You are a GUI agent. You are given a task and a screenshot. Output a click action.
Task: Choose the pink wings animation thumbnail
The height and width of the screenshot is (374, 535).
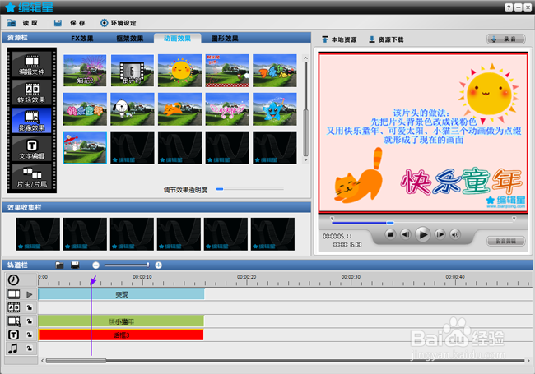[227, 109]
